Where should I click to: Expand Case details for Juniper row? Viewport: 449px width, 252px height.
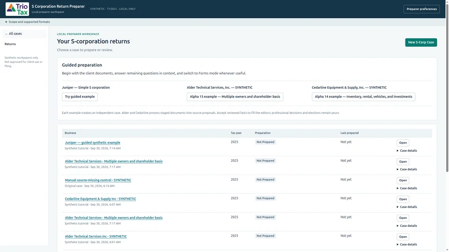(x=407, y=151)
